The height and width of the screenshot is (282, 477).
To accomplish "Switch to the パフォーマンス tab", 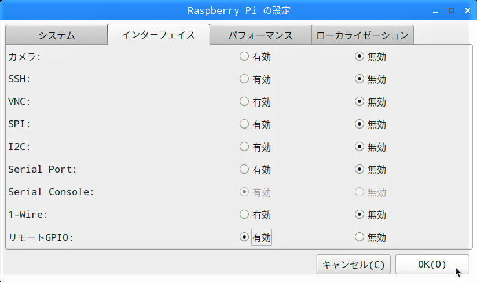I will 260,35.
